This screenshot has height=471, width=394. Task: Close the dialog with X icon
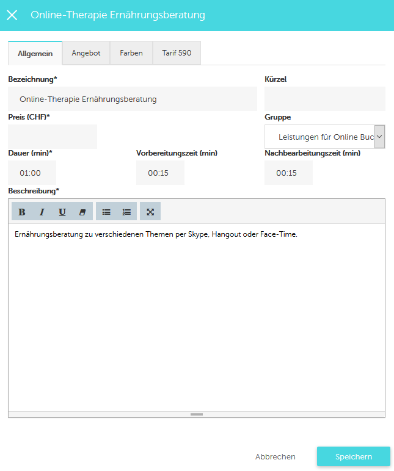(12, 15)
